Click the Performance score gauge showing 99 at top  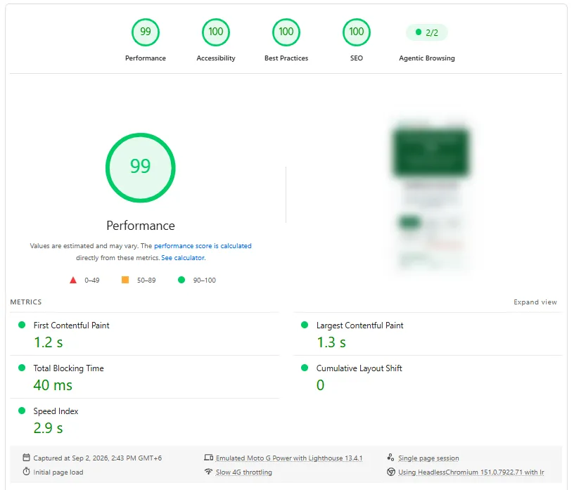coord(146,32)
